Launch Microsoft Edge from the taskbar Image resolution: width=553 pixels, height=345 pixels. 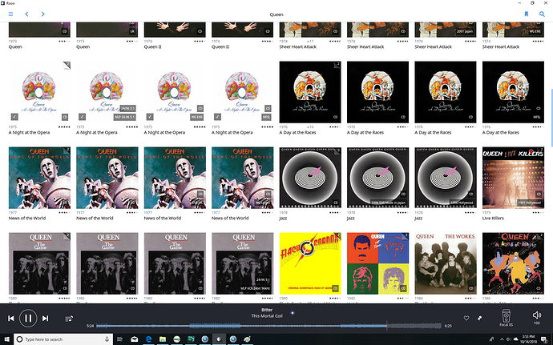coord(148,339)
